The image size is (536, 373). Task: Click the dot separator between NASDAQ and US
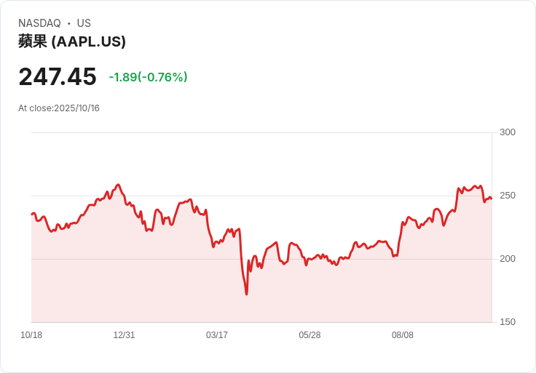coord(69,23)
